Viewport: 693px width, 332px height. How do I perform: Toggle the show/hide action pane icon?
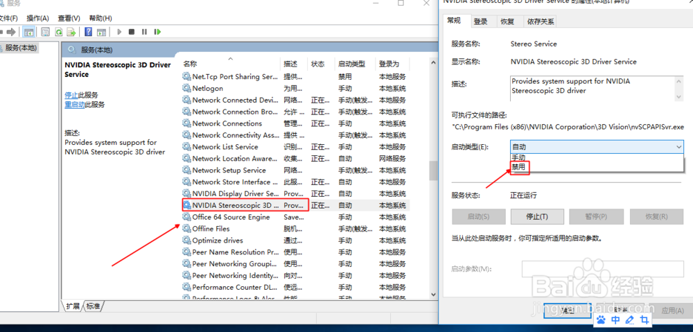point(102,32)
